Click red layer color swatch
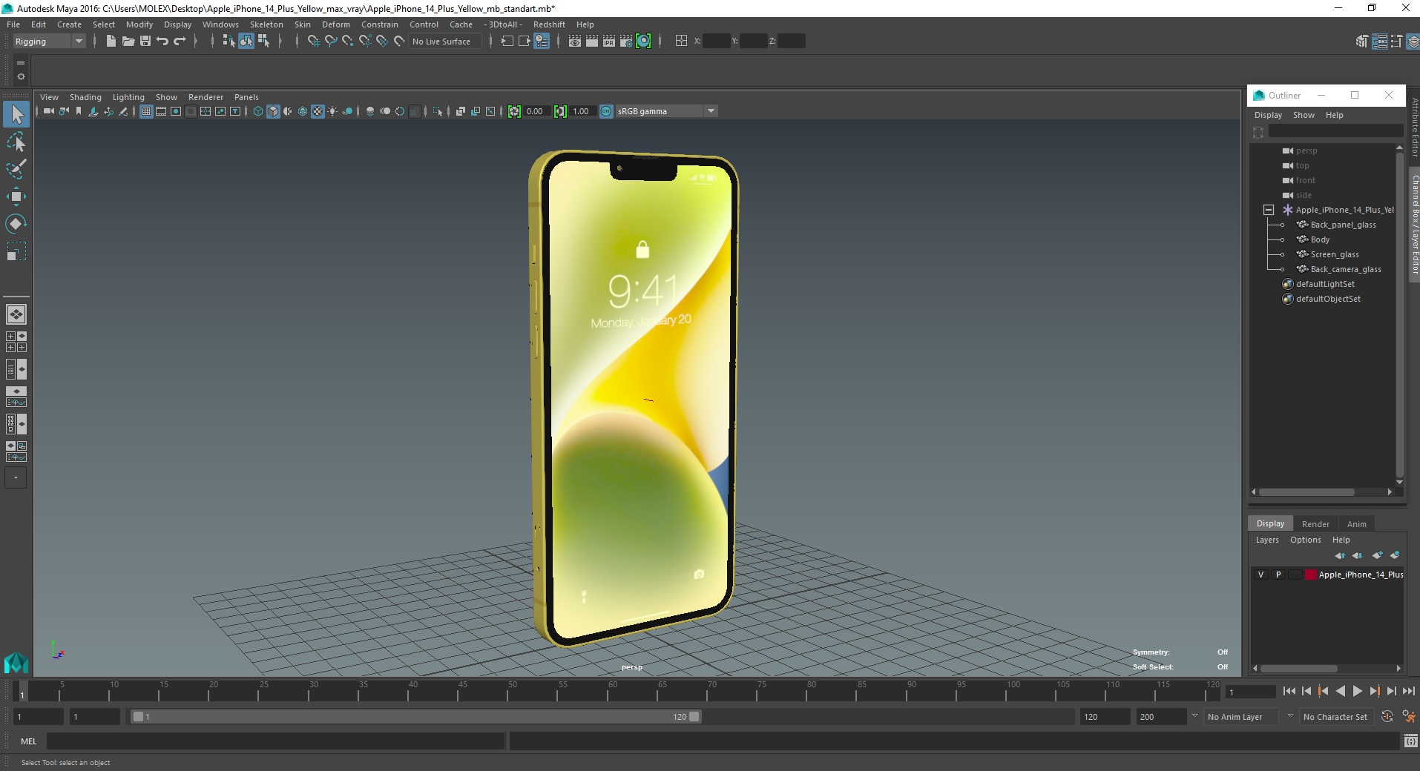 coord(1311,575)
